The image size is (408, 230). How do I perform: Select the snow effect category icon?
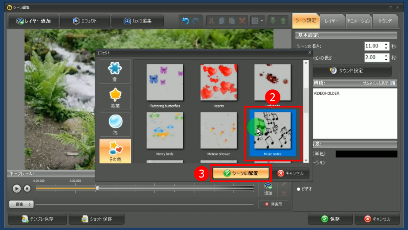pyautogui.click(x=115, y=71)
